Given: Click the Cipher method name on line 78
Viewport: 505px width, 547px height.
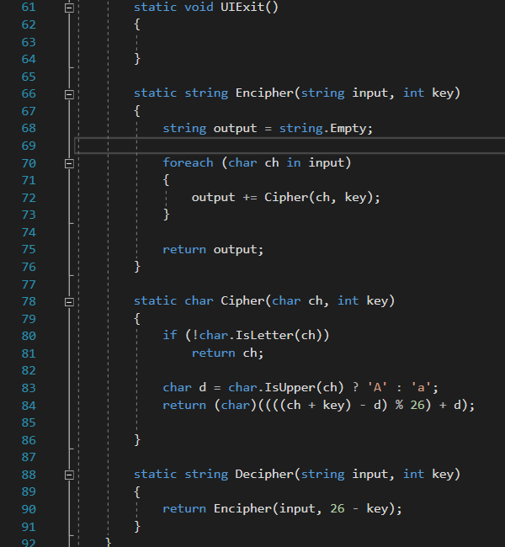Looking at the screenshot, I should tap(242, 300).
